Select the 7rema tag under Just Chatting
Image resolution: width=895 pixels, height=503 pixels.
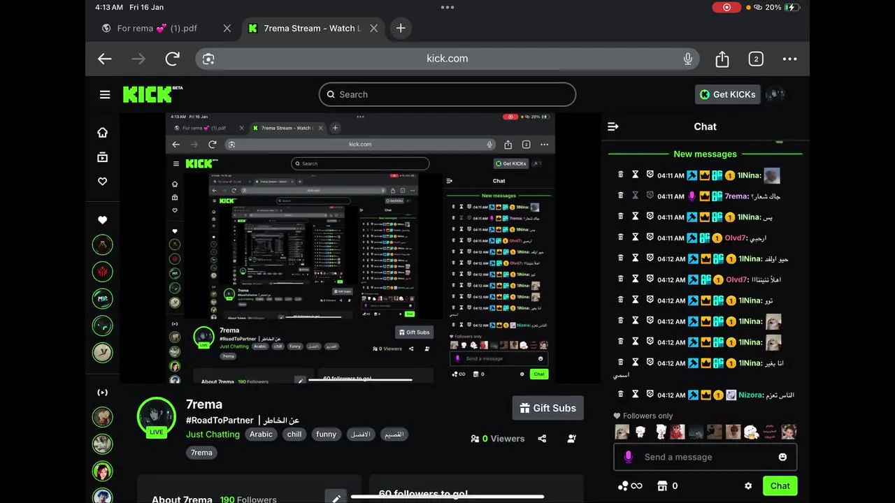[x=201, y=452]
